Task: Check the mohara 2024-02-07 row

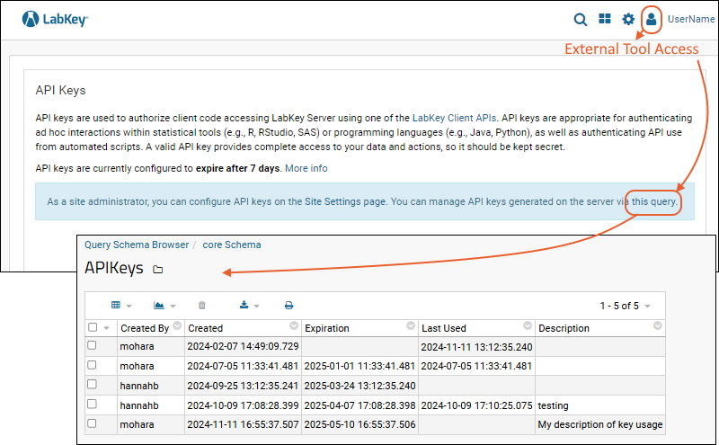Action: coord(92,345)
